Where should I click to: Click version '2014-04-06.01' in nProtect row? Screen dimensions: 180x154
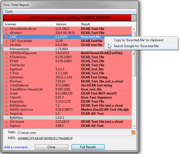(65, 33)
